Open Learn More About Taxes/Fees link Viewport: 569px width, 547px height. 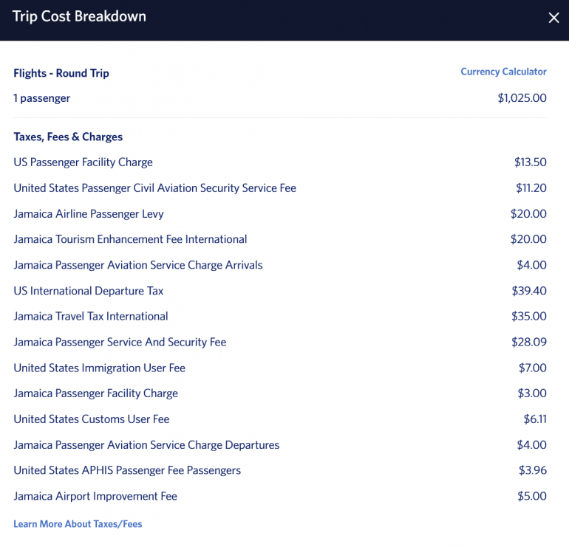coord(78,524)
